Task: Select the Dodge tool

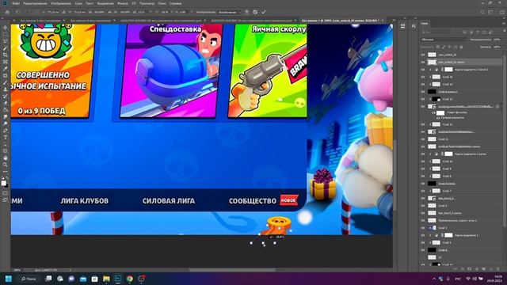Action: pos(6,123)
